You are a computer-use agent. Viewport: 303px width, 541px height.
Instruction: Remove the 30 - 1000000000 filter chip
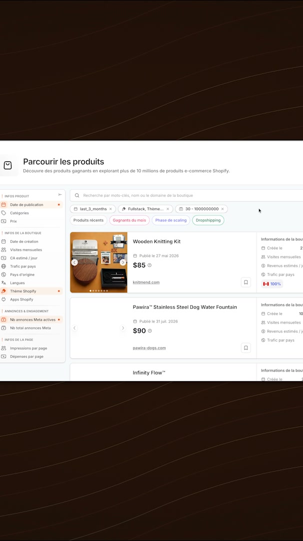(x=222, y=209)
